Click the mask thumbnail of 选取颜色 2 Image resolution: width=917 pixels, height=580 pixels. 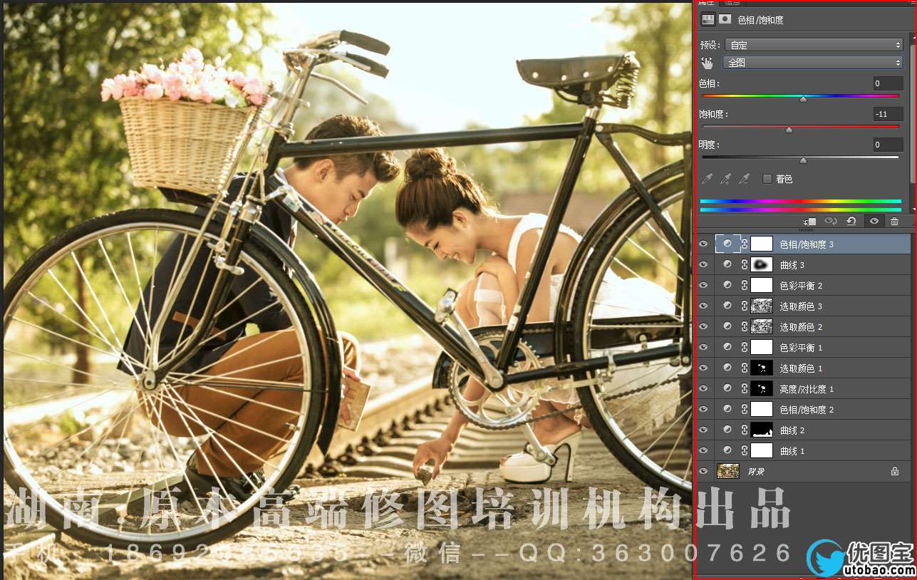762,326
